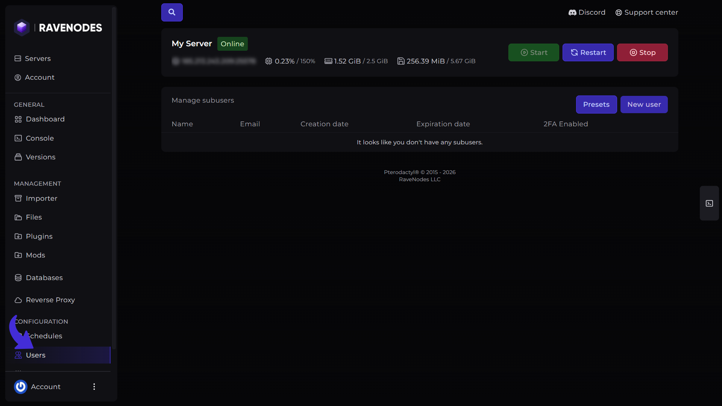Open the Files manager

coord(28,217)
